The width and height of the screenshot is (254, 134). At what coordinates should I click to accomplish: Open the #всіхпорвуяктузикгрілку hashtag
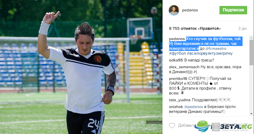tap(210, 53)
